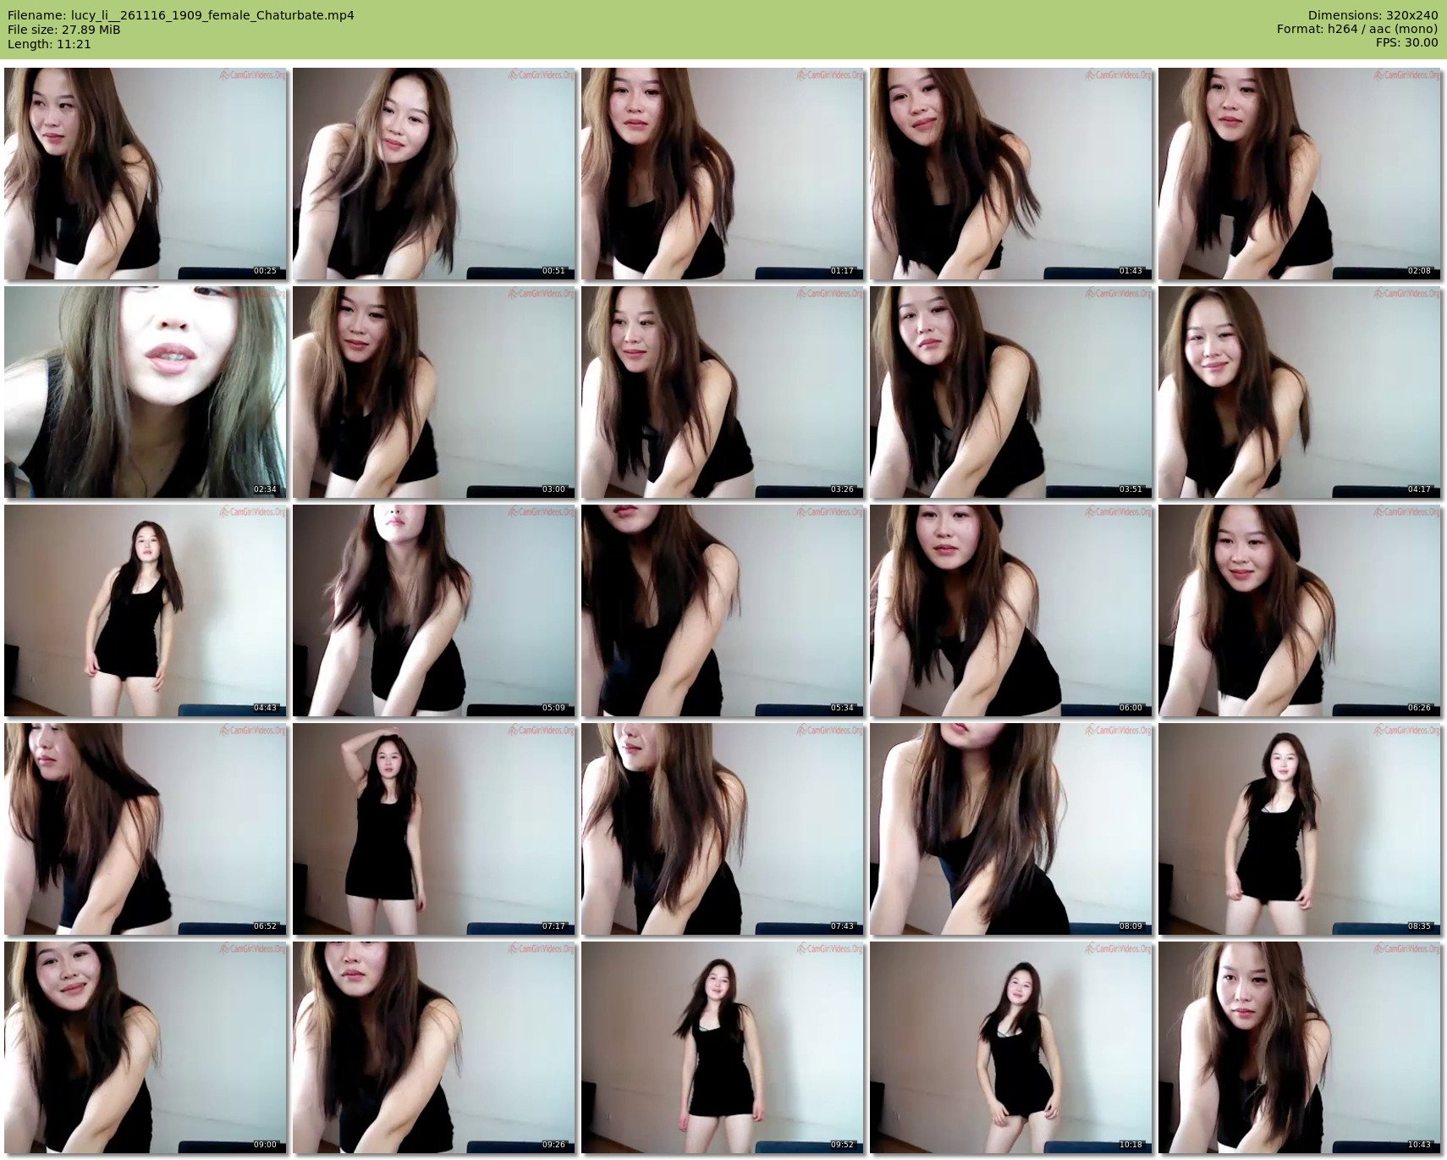Click the thumbnail marked 05:34
This screenshot has width=1447, height=1160.
tap(722, 610)
